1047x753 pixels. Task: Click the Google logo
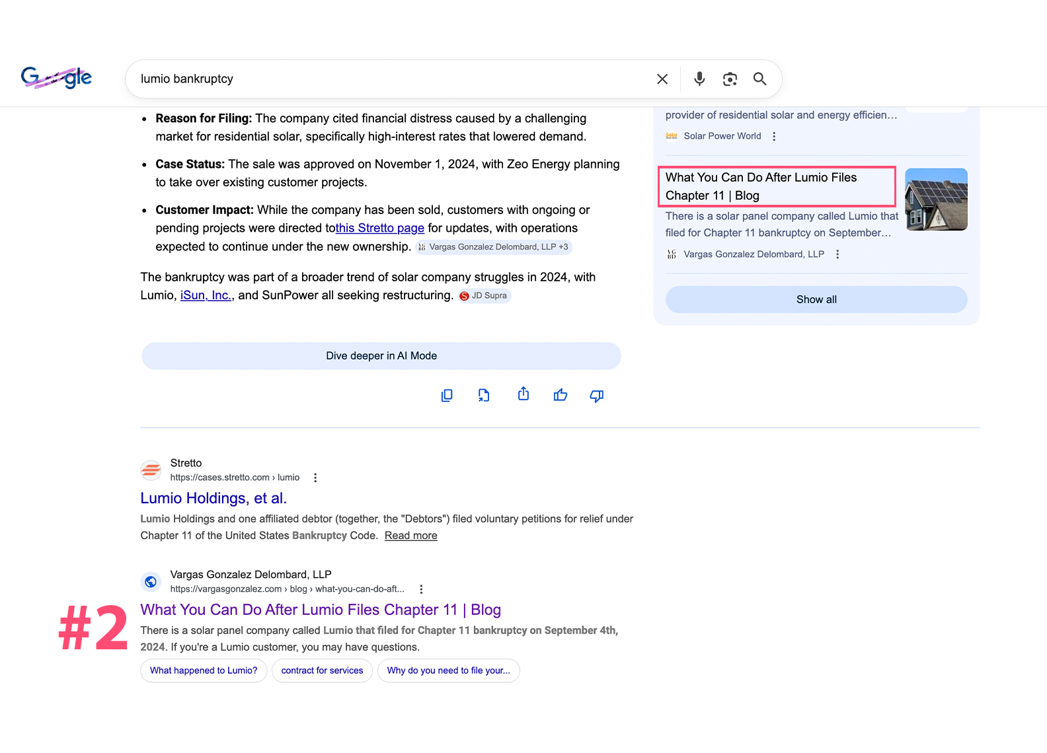(x=56, y=78)
